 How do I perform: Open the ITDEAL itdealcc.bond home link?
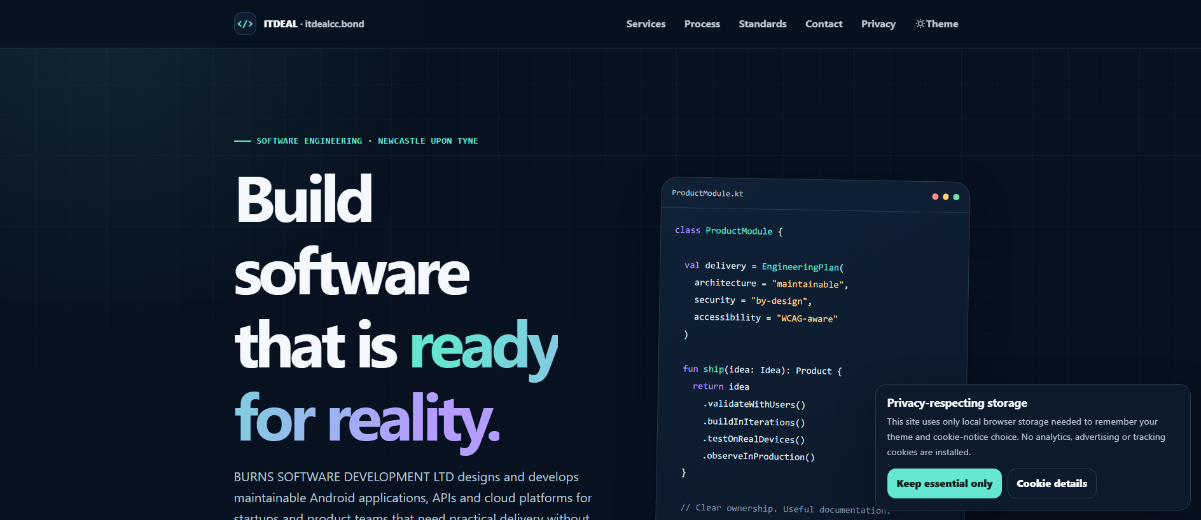click(x=299, y=24)
